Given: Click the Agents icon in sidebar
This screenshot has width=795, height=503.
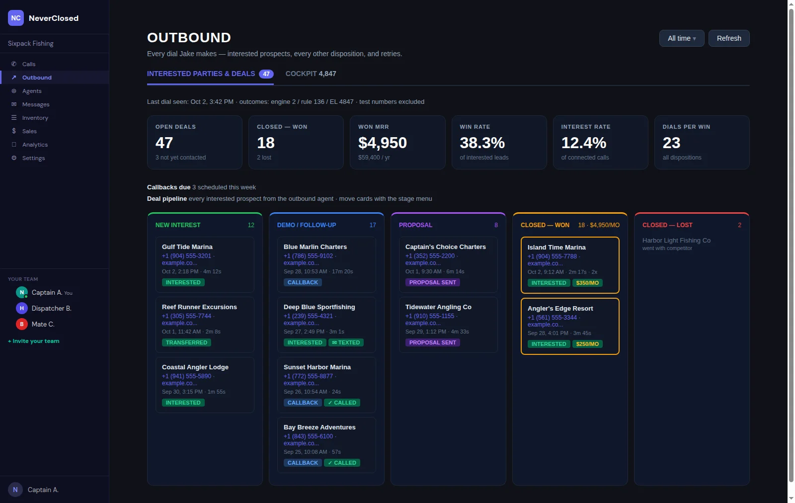Looking at the screenshot, I should pos(14,91).
